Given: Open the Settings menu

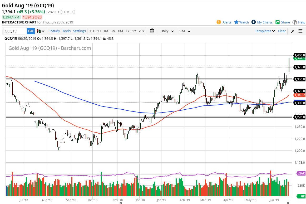Looking at the screenshot, I should [79, 31].
